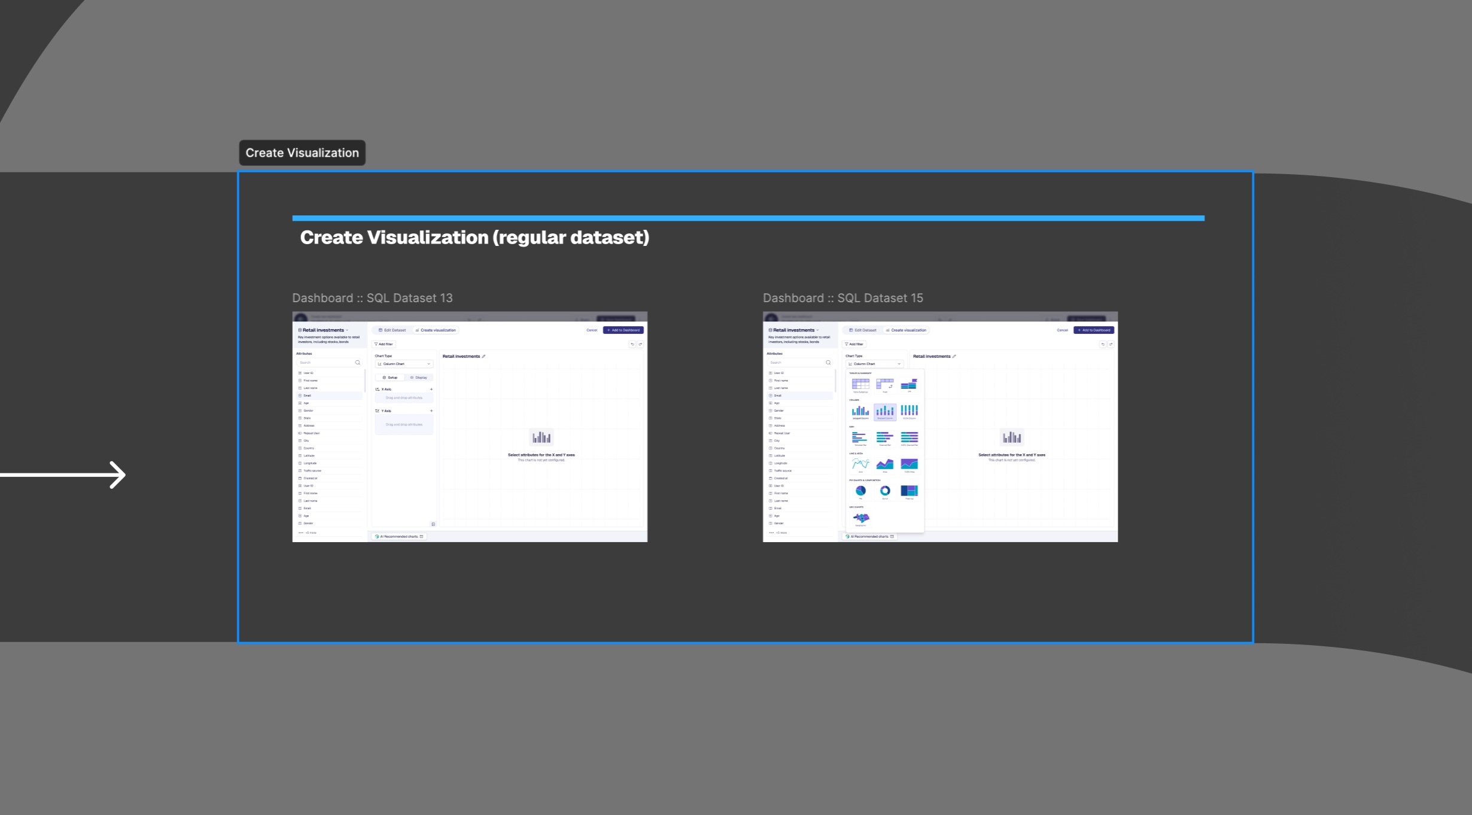Open Edit Dataset tab in Dataset 15 frame
Image resolution: width=1472 pixels, height=815 pixels.
click(862, 330)
